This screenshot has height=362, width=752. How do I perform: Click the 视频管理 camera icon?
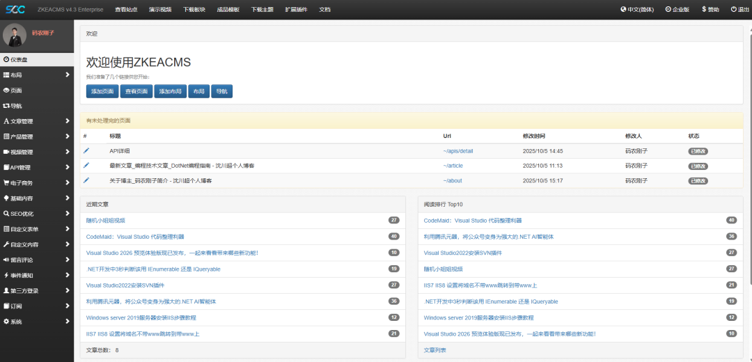tap(6, 152)
